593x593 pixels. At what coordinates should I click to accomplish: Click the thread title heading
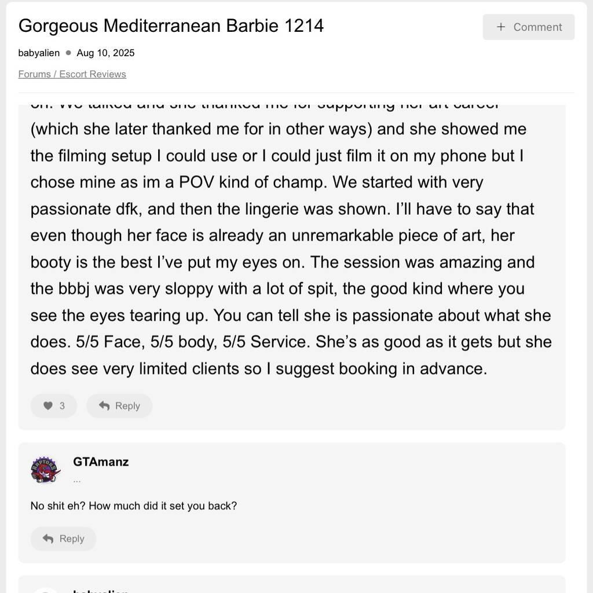click(171, 26)
